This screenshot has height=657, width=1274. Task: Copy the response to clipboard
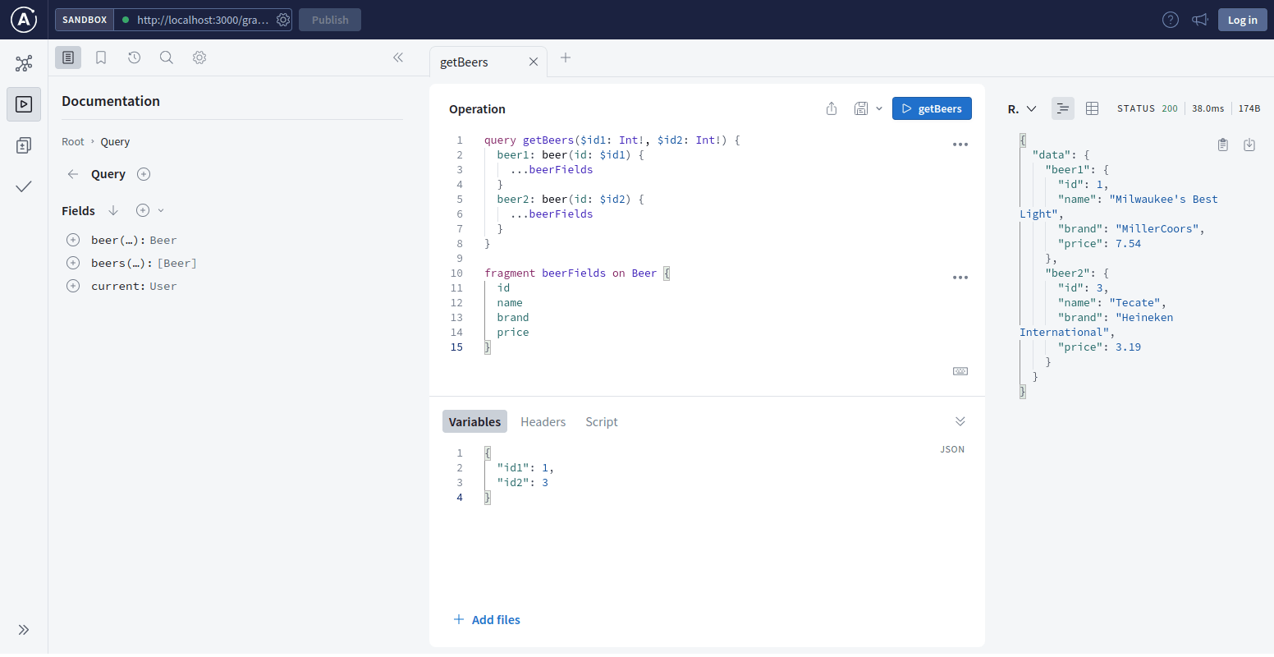1223,145
